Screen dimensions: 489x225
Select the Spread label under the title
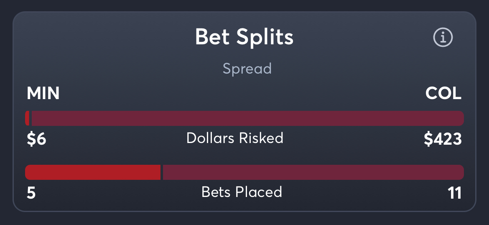[x=247, y=69]
